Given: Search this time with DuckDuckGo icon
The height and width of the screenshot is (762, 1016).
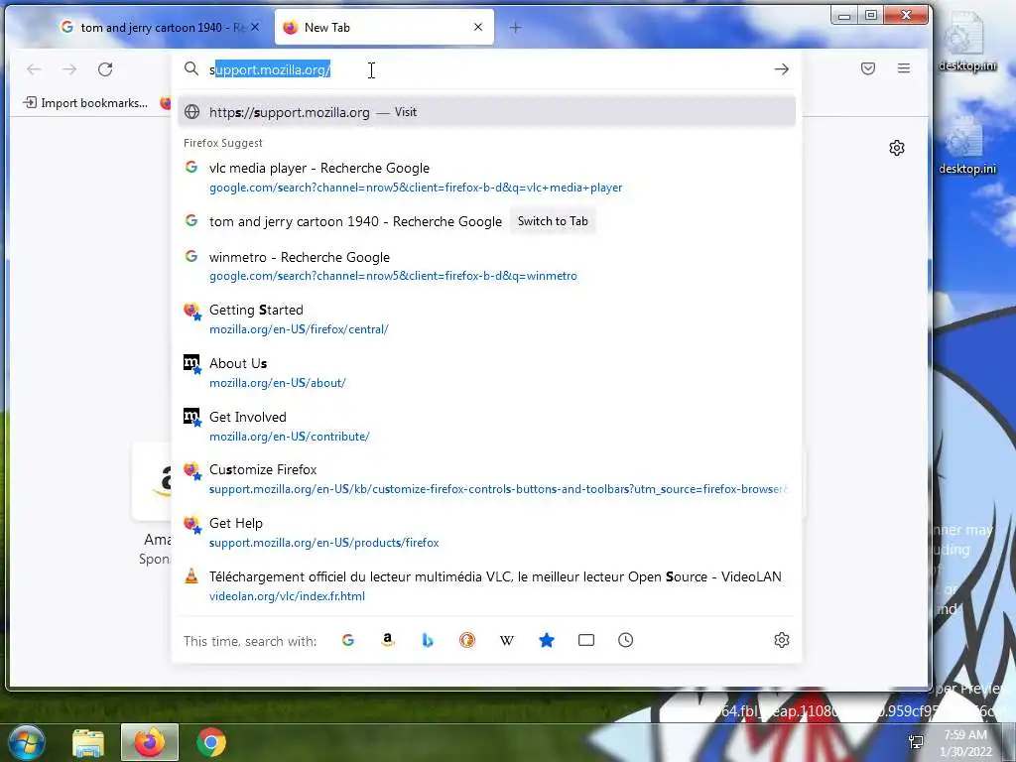Looking at the screenshot, I should pyautogui.click(x=467, y=640).
